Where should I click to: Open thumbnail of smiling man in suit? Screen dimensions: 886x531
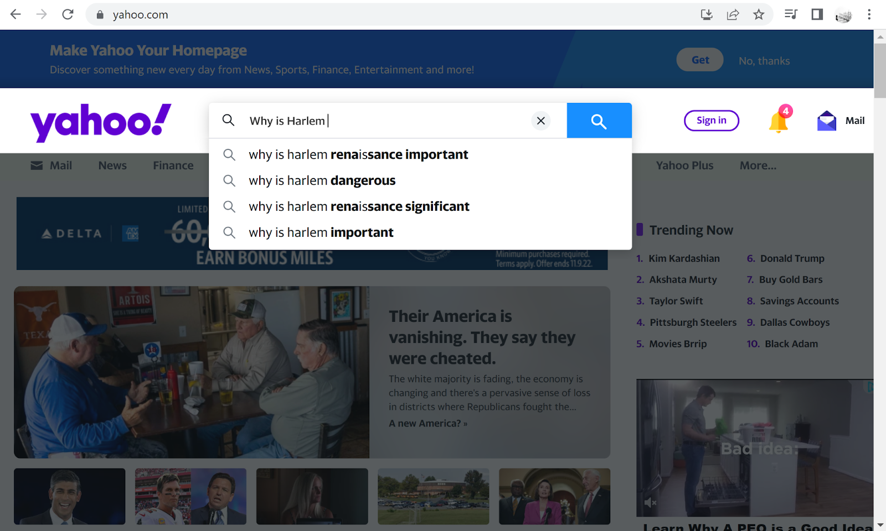pyautogui.click(x=70, y=497)
